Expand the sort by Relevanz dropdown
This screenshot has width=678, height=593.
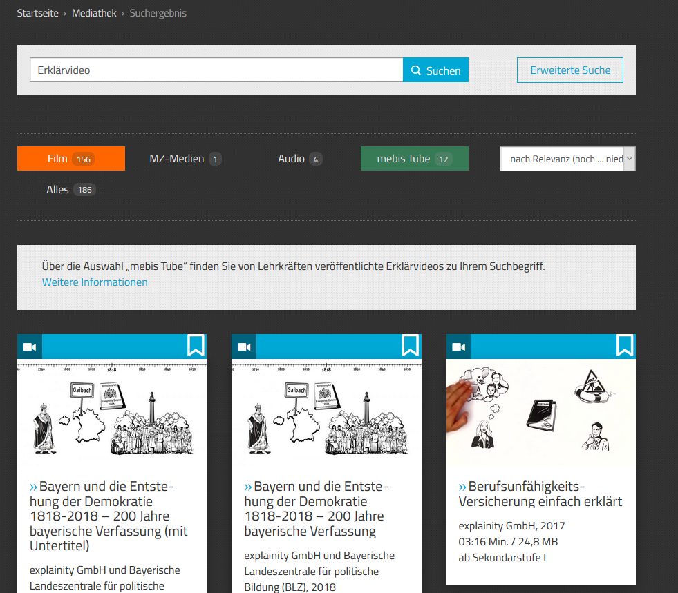[x=567, y=159]
